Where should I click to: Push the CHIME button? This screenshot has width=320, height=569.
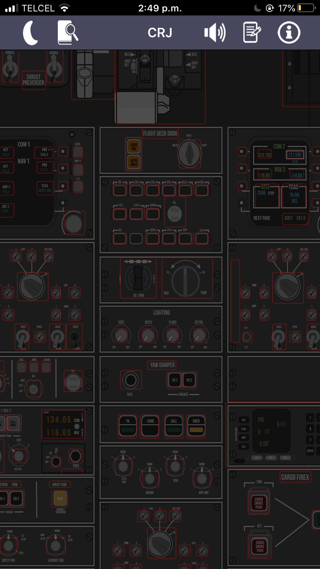coord(150,426)
